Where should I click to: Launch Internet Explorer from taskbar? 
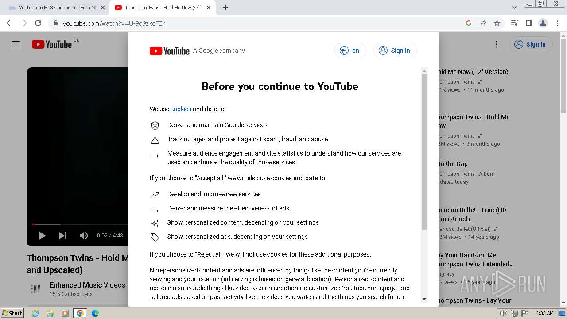tap(35, 313)
